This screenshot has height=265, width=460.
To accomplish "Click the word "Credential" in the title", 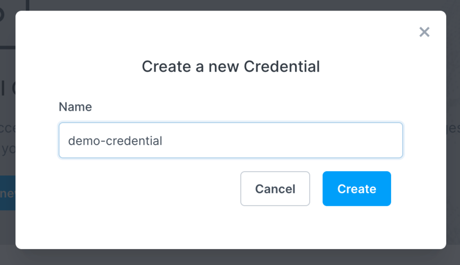I will click(x=281, y=66).
